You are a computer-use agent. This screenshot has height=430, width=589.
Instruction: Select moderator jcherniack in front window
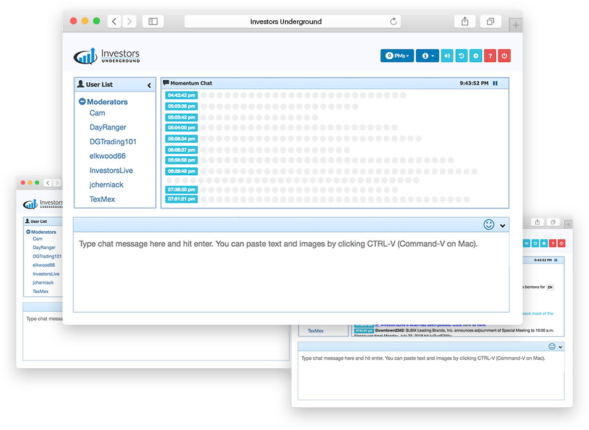coord(106,184)
